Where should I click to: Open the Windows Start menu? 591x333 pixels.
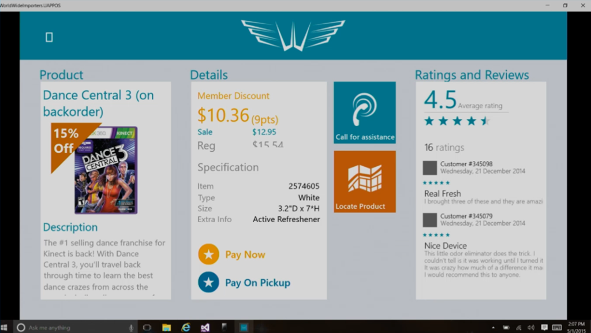[x=4, y=327]
